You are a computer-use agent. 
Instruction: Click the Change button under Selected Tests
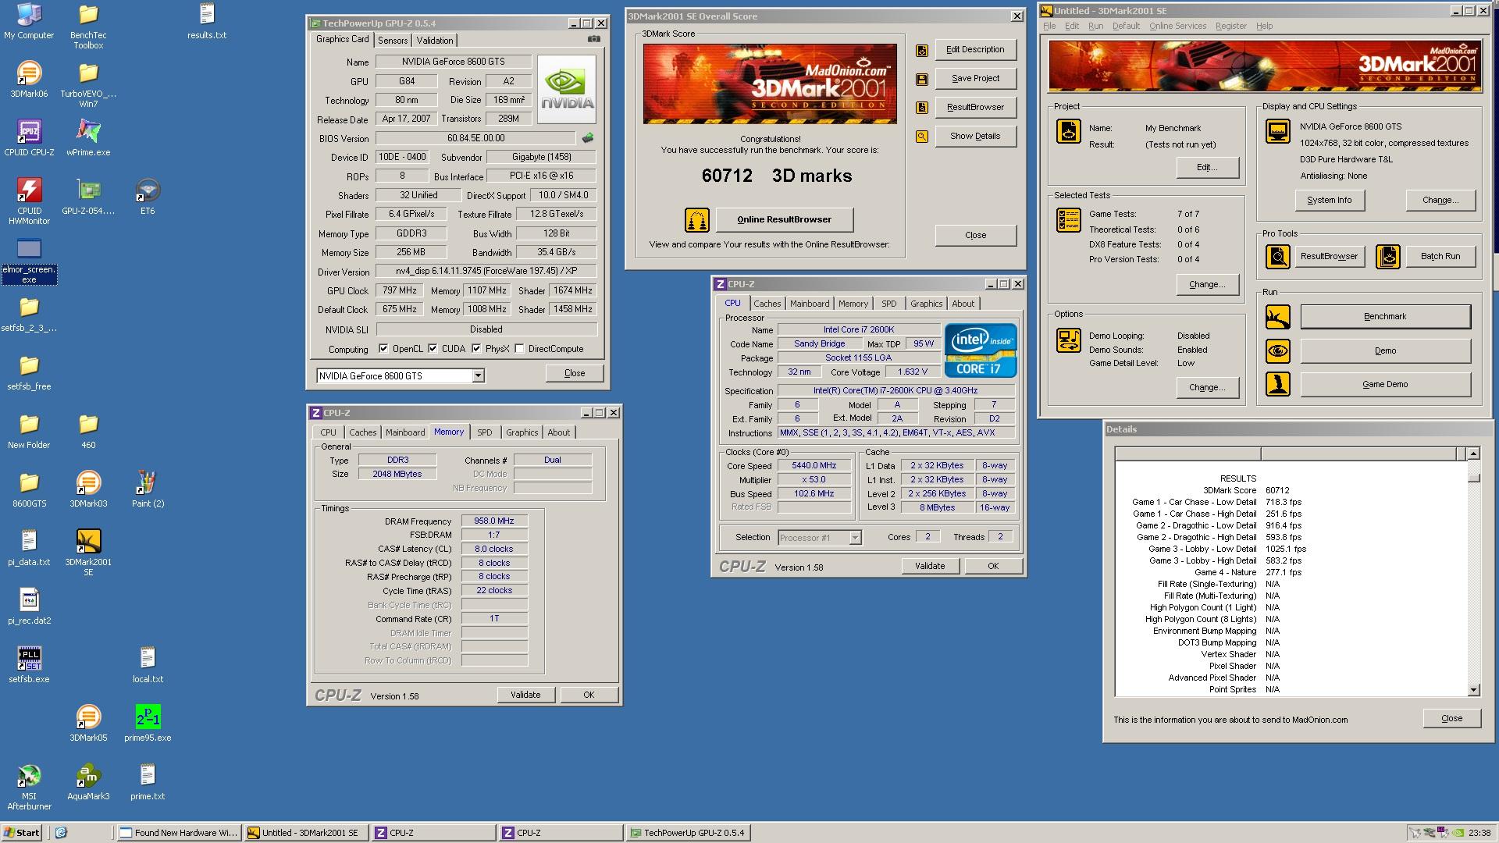pos(1207,285)
